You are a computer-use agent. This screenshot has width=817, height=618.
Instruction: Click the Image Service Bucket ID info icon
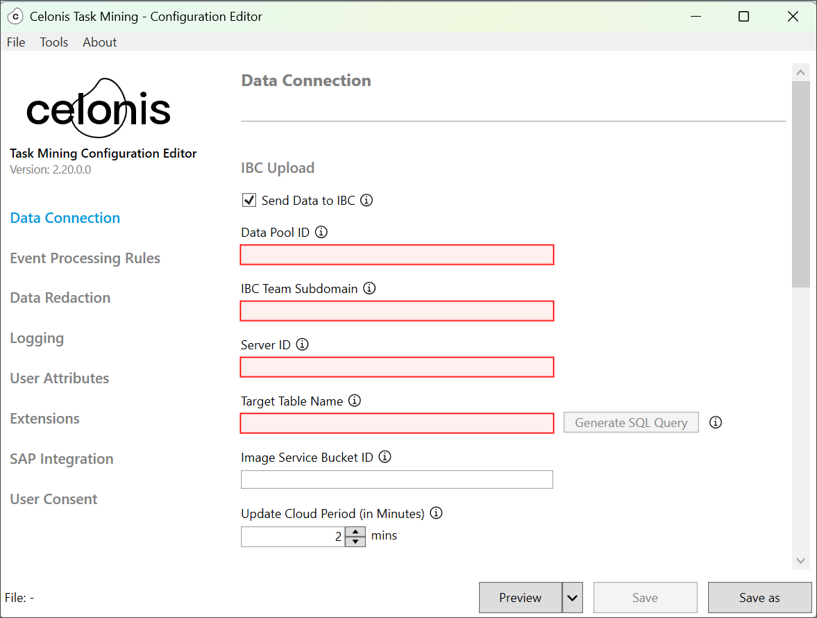pyautogui.click(x=385, y=457)
